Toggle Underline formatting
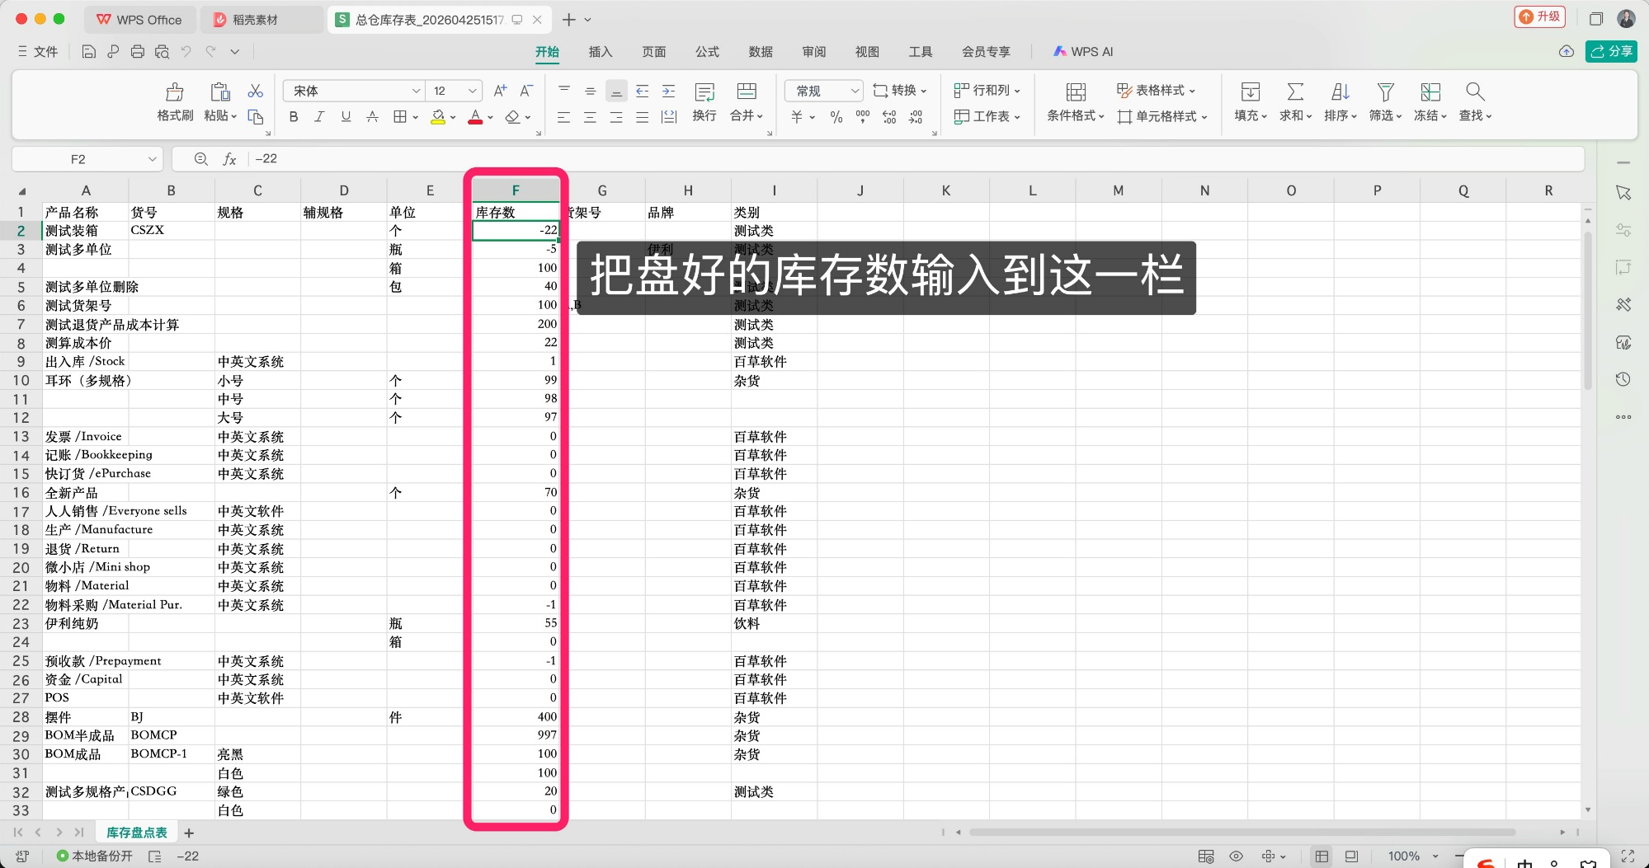Image resolution: width=1649 pixels, height=868 pixels. [346, 117]
